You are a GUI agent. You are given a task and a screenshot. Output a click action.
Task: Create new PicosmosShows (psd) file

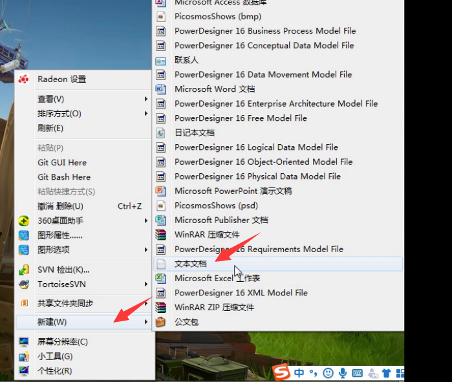[278, 206]
